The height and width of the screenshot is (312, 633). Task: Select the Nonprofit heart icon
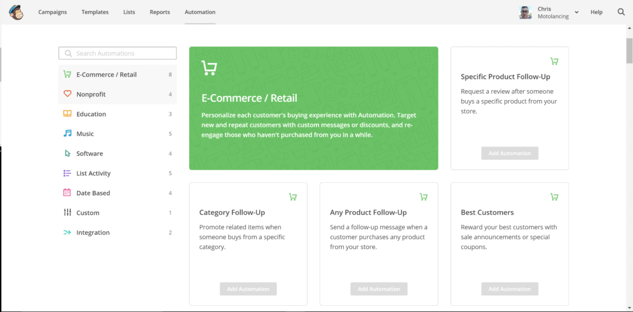[x=67, y=94]
